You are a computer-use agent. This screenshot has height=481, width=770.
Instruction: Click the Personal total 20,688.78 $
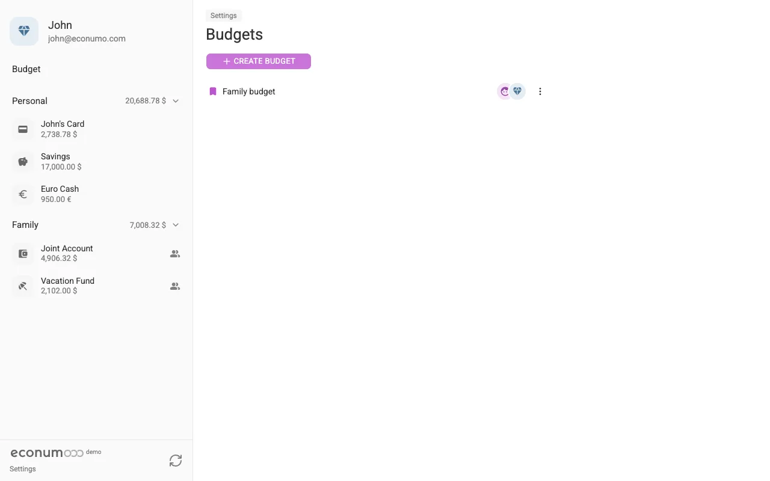tap(146, 101)
